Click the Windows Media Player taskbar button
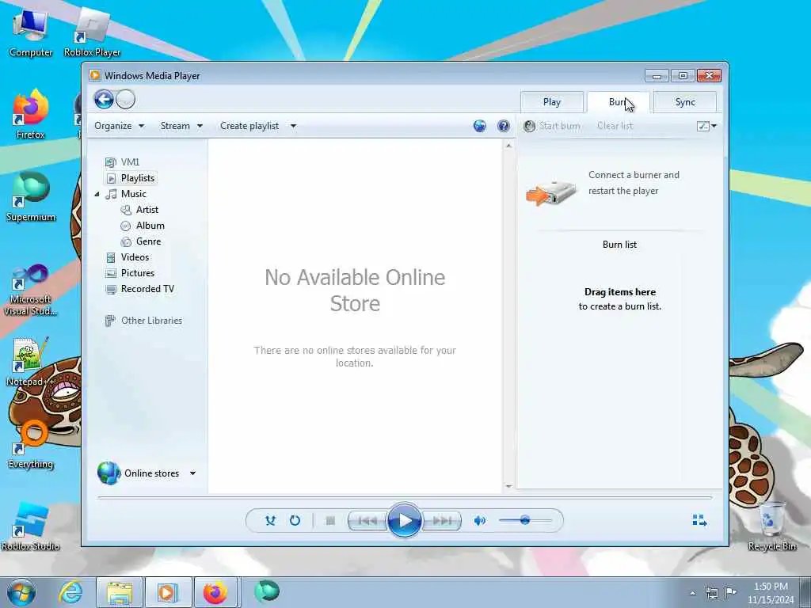811x608 pixels. (x=168, y=592)
